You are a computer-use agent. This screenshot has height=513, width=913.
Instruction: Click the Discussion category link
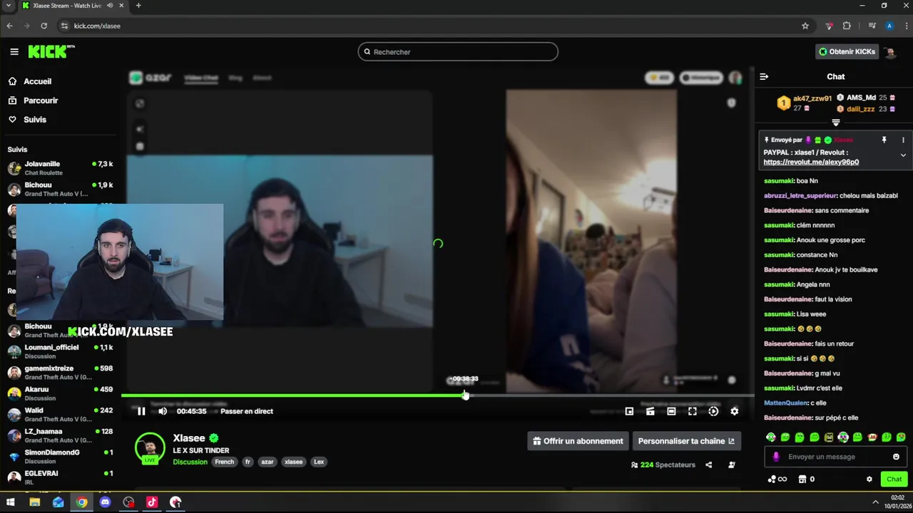tap(190, 462)
